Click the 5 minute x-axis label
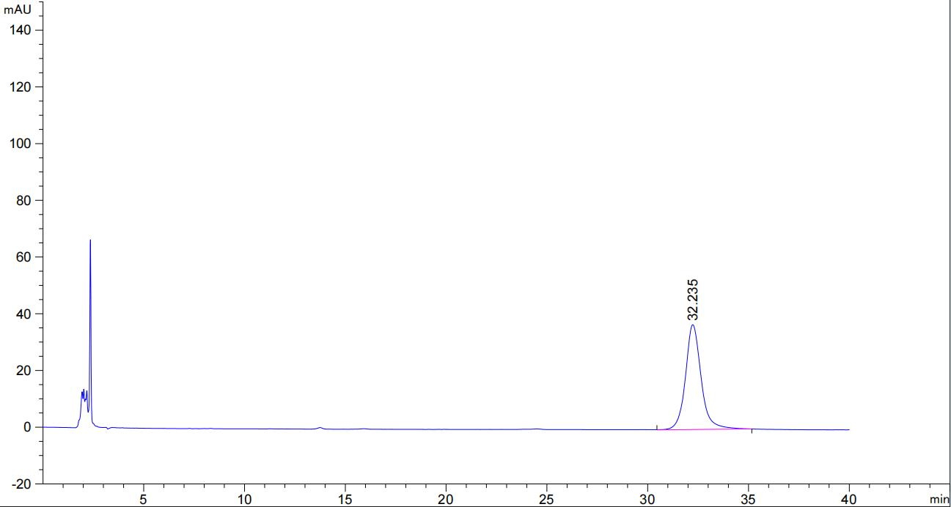This screenshot has width=951, height=507. [144, 499]
